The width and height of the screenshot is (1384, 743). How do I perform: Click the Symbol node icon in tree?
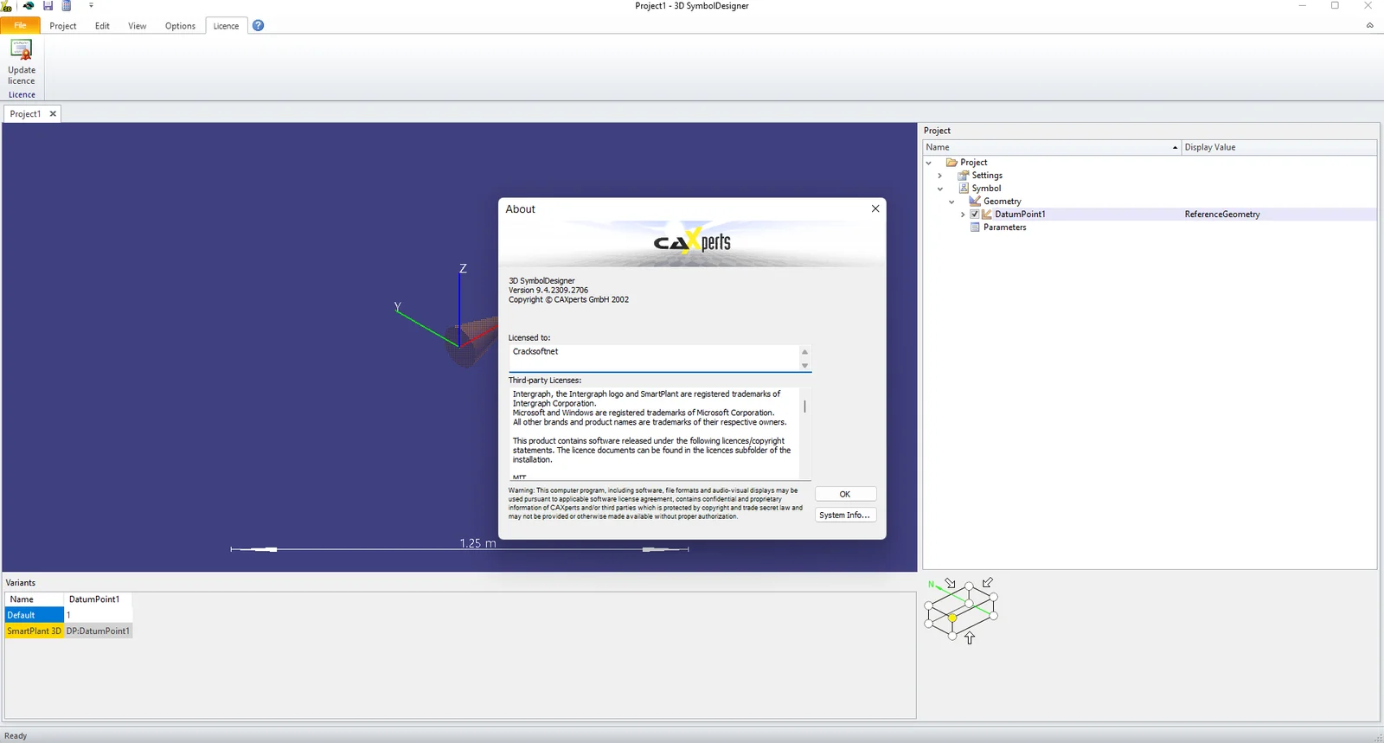point(963,189)
